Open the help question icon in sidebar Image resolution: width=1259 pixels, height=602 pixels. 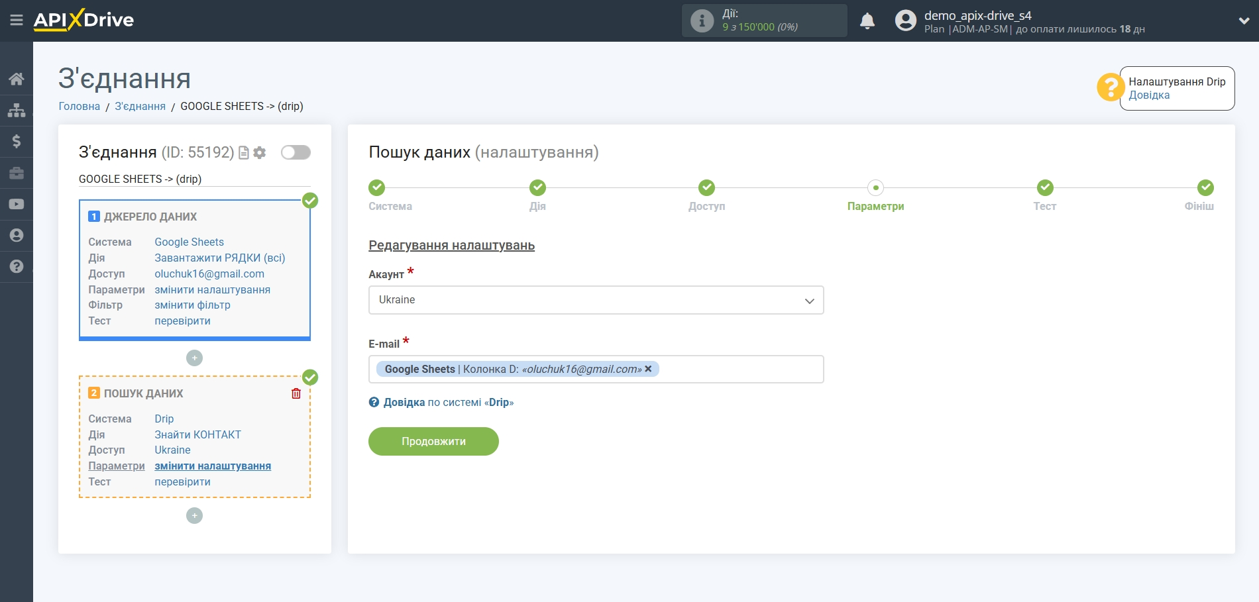[x=17, y=266]
